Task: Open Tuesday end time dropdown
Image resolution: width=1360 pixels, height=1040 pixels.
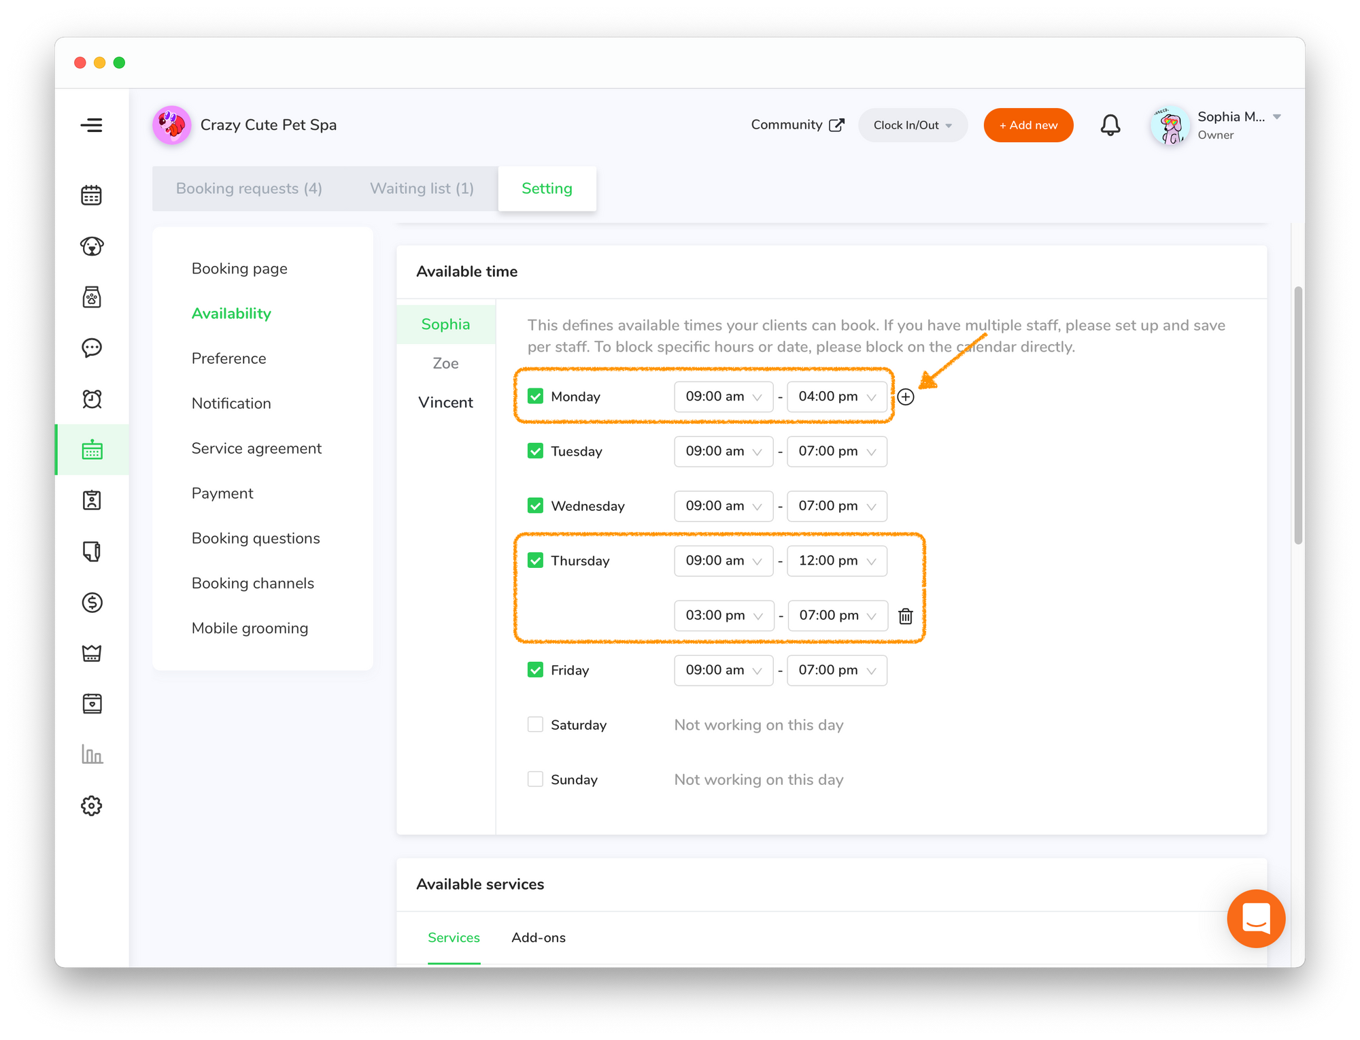Action: coord(836,451)
